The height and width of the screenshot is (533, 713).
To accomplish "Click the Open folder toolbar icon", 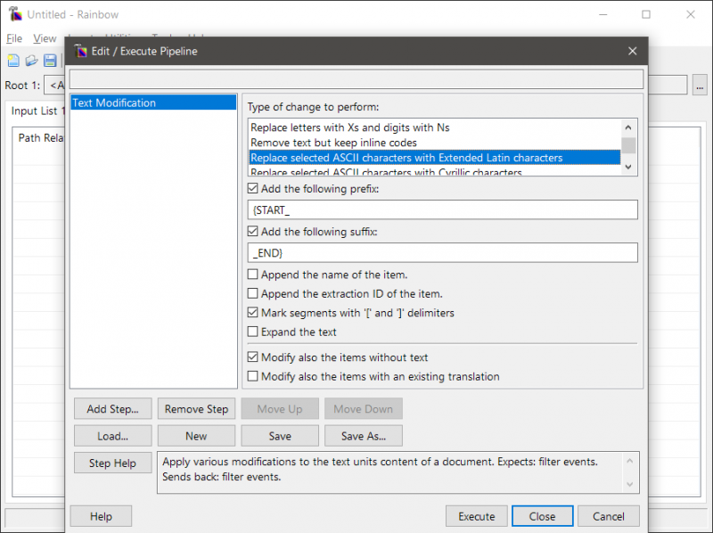I will tap(31, 61).
